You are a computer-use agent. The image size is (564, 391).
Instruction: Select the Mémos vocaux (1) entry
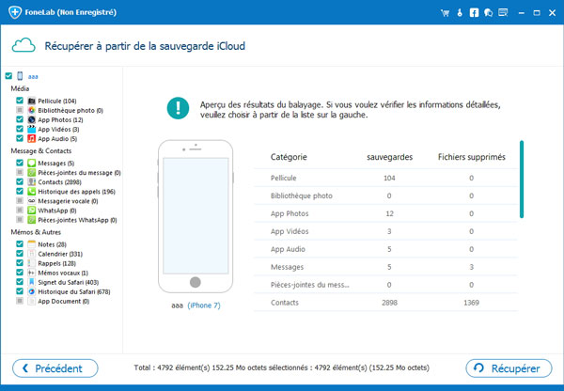63,273
